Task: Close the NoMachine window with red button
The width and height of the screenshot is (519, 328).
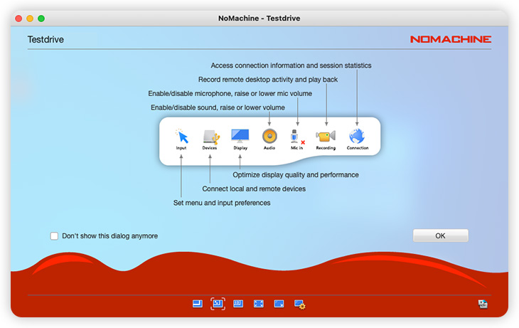Action: (18, 18)
